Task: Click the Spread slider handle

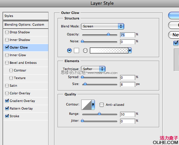Action: [83, 77]
